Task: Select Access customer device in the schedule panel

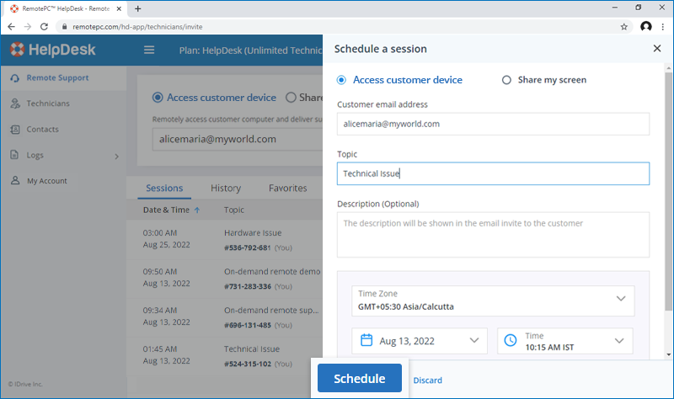Action: pyautogui.click(x=342, y=80)
